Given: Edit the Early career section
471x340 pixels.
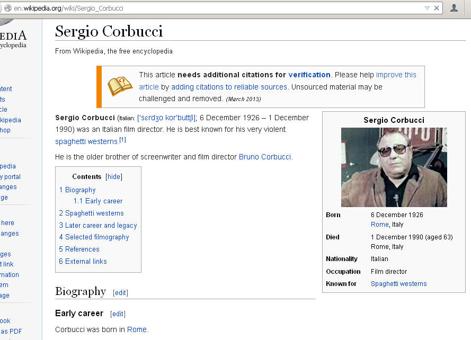Looking at the screenshot, I should click(x=118, y=314).
